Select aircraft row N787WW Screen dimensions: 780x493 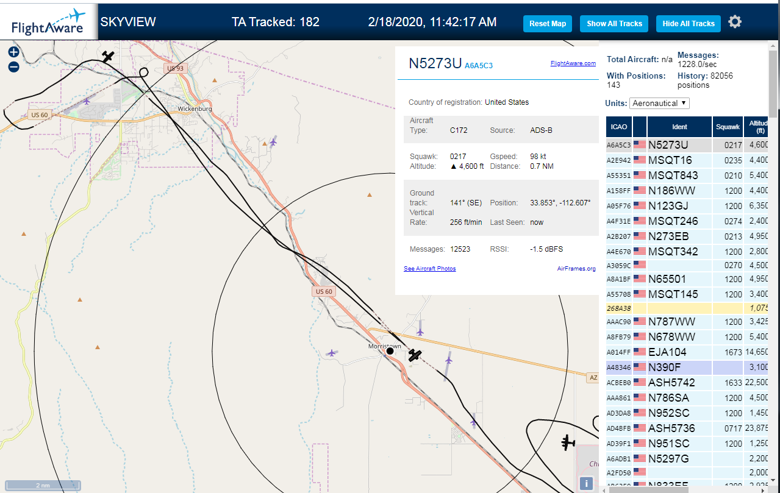click(687, 322)
